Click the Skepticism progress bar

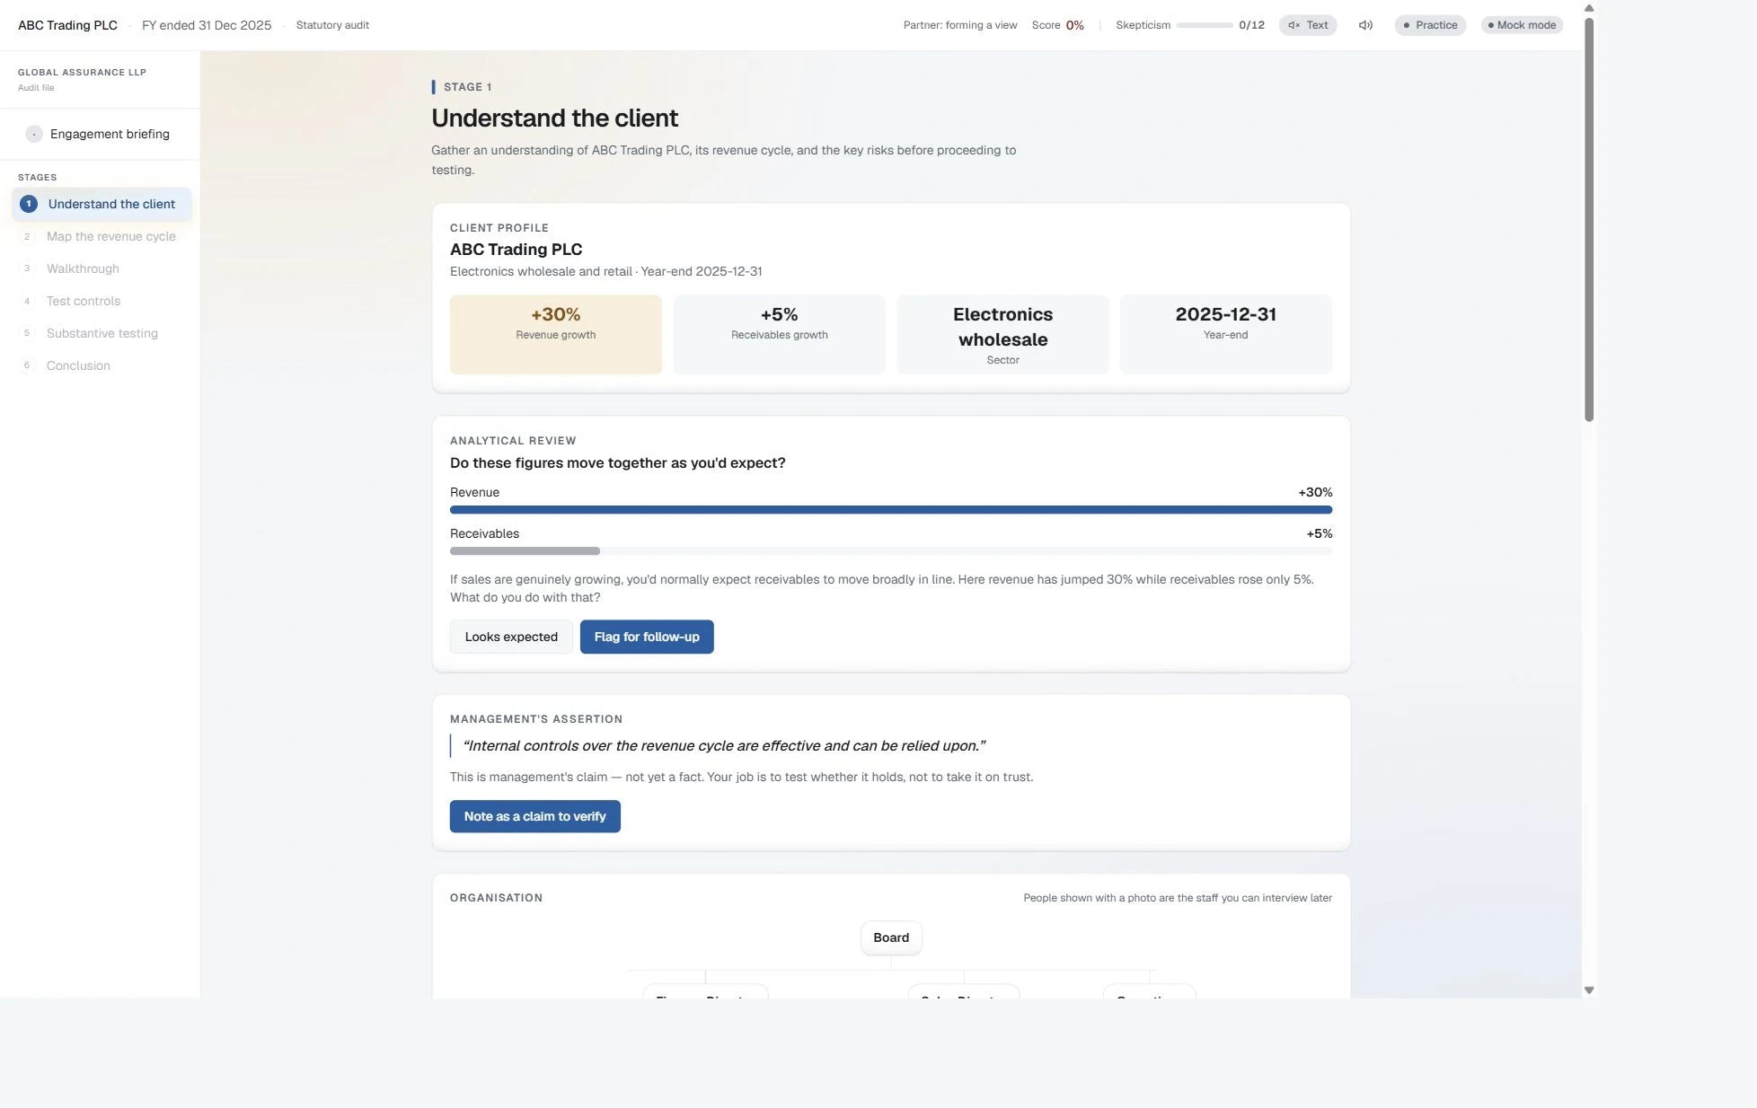[1205, 25]
